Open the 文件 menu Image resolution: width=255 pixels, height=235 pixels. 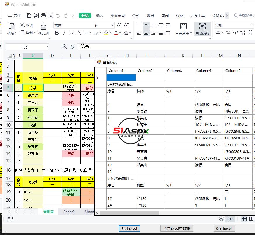14,15
